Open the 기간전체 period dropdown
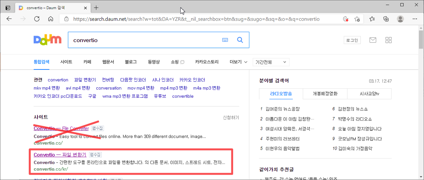424x180 pixels. (271, 62)
